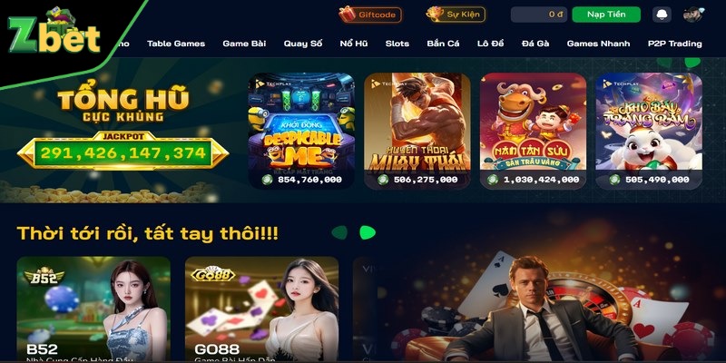
Task: Click the Giftcode gift box icon
Action: pos(348,15)
